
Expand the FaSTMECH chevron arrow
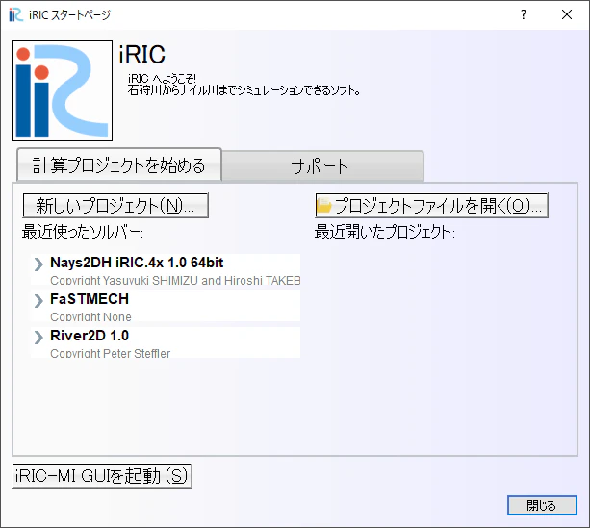tap(38, 301)
